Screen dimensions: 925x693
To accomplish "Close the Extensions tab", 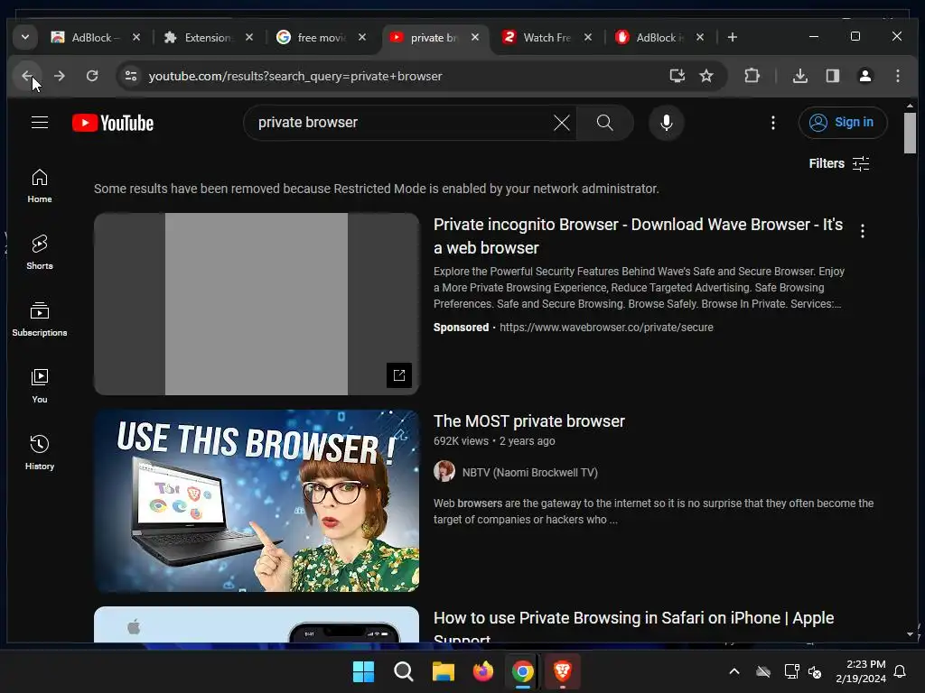I will pyautogui.click(x=249, y=37).
